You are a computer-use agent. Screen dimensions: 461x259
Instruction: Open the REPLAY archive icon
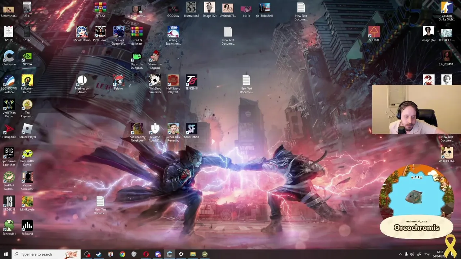100,10
